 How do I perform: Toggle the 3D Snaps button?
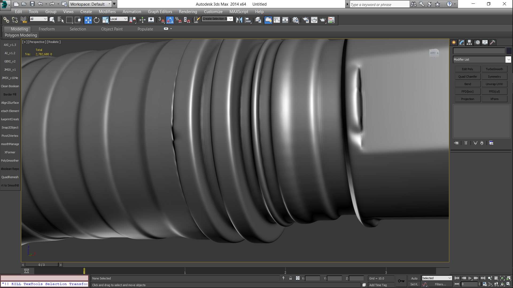click(x=161, y=20)
